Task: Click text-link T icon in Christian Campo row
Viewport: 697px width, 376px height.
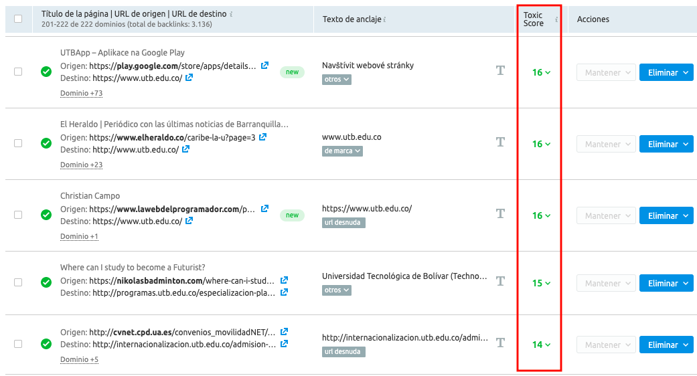Action: click(x=501, y=214)
